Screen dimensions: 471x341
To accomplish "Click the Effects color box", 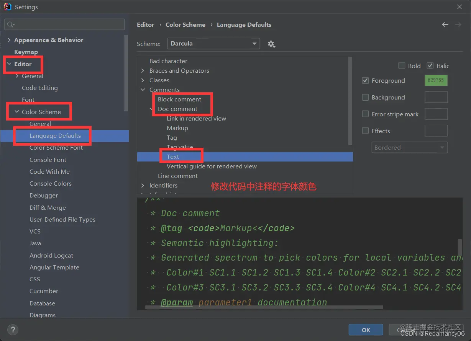I will 436,131.
